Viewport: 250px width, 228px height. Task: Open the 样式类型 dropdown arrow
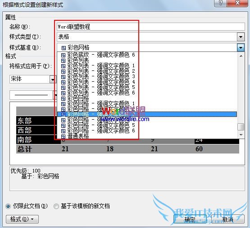(x=241, y=37)
